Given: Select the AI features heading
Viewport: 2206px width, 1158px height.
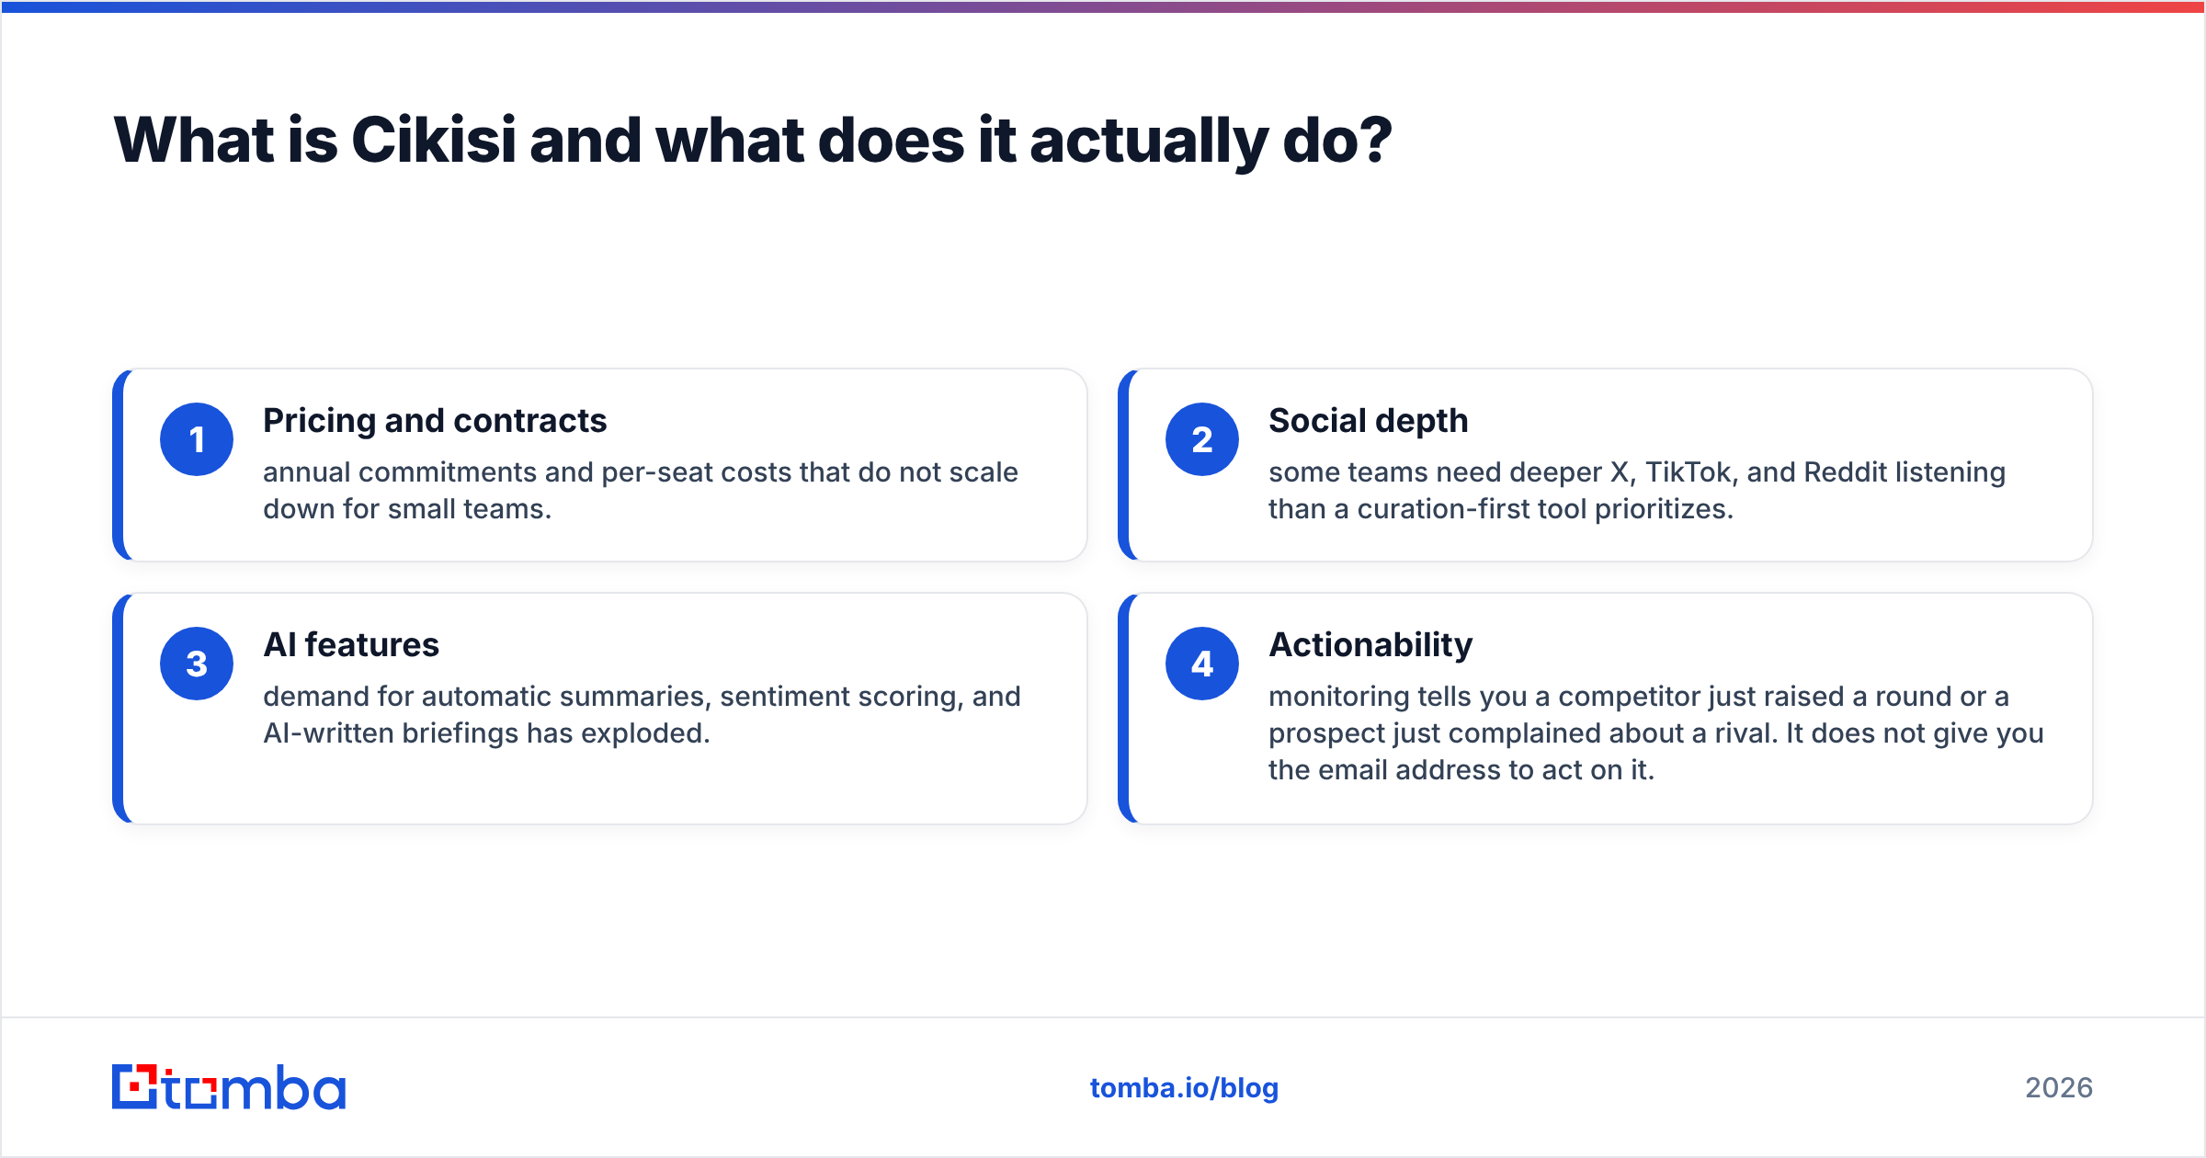Looking at the screenshot, I should (351, 645).
